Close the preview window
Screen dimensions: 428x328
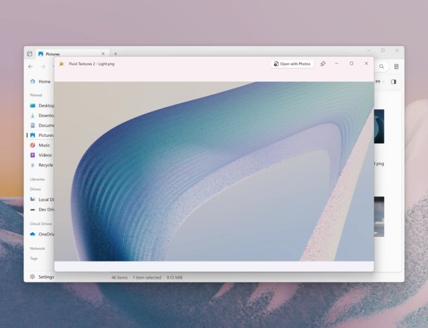coord(366,64)
